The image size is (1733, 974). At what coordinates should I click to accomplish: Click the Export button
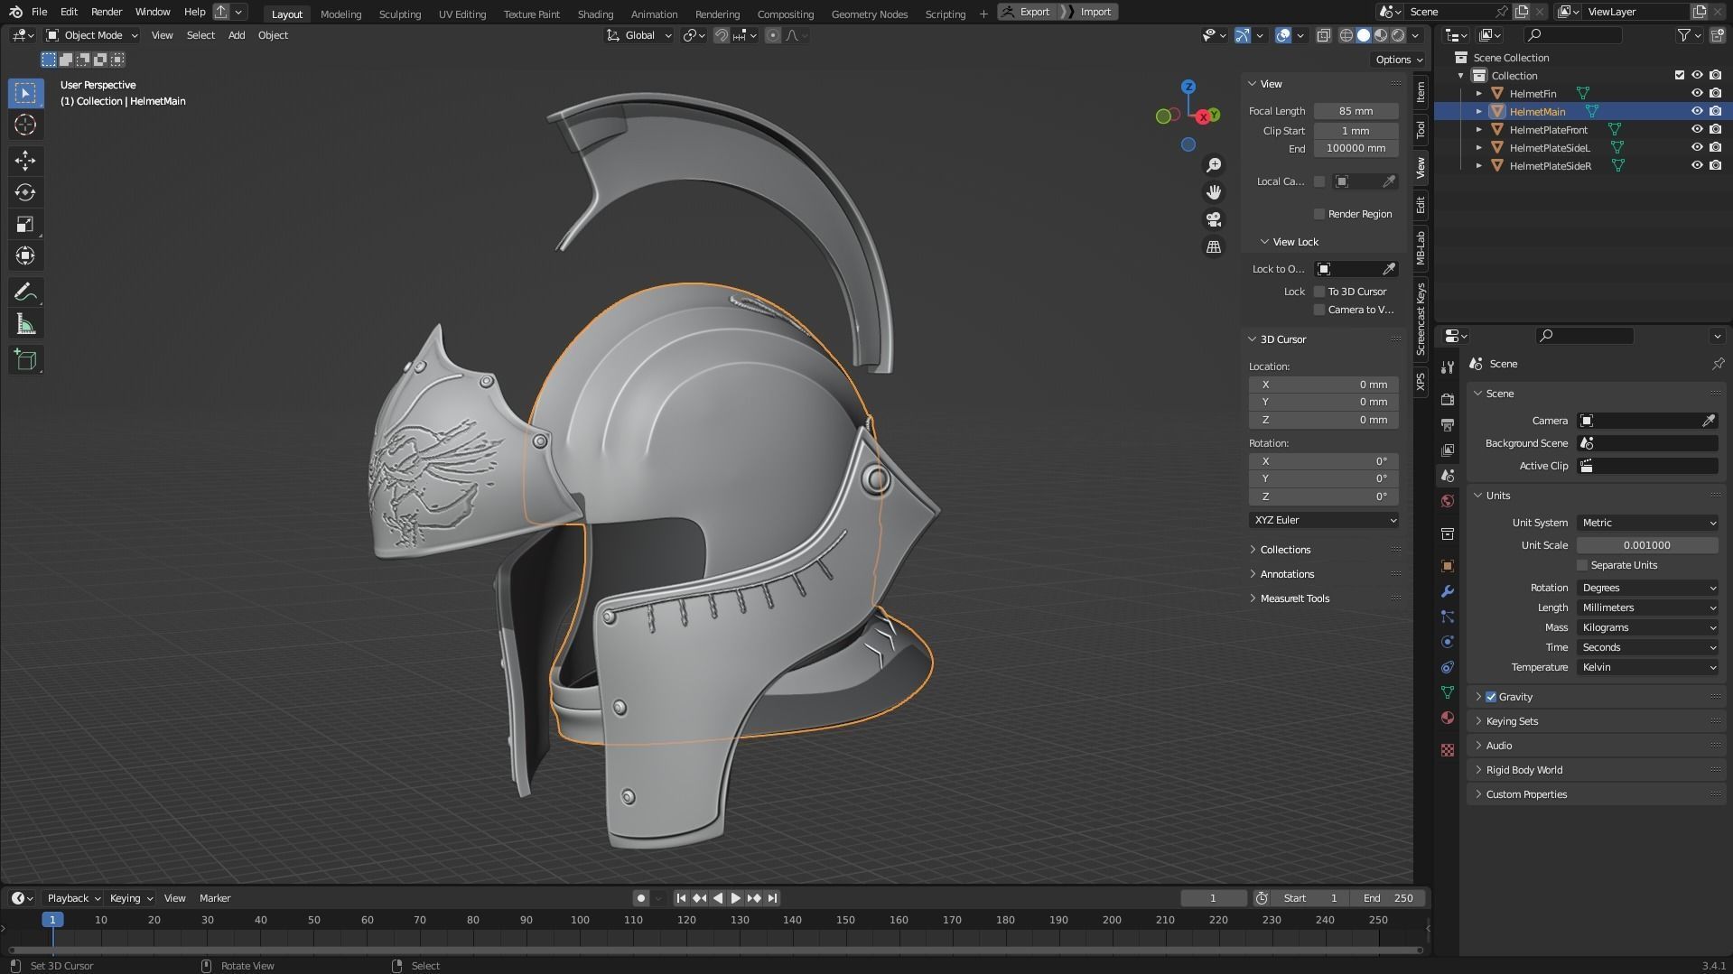(1028, 12)
